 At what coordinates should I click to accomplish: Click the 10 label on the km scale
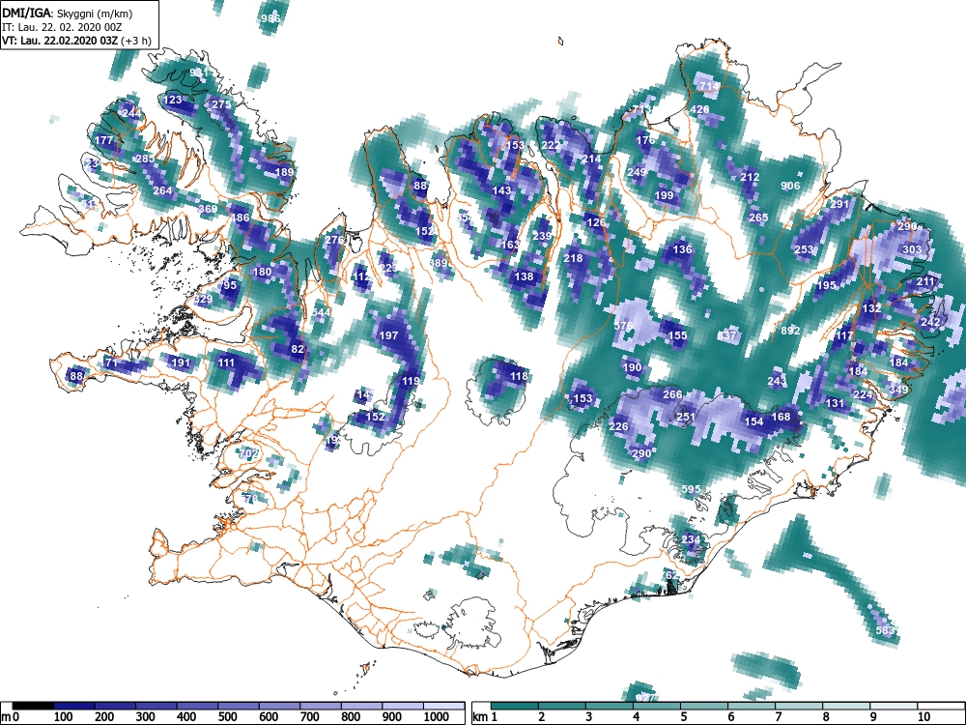point(923,717)
